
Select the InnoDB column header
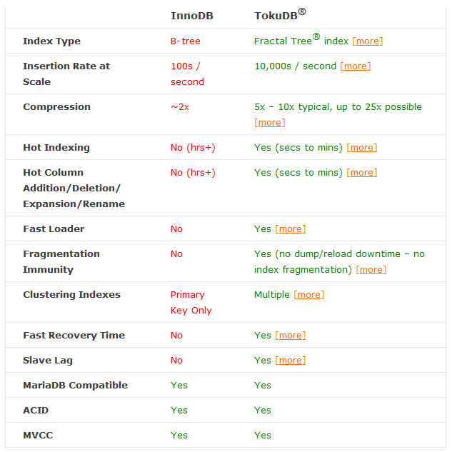192,16
